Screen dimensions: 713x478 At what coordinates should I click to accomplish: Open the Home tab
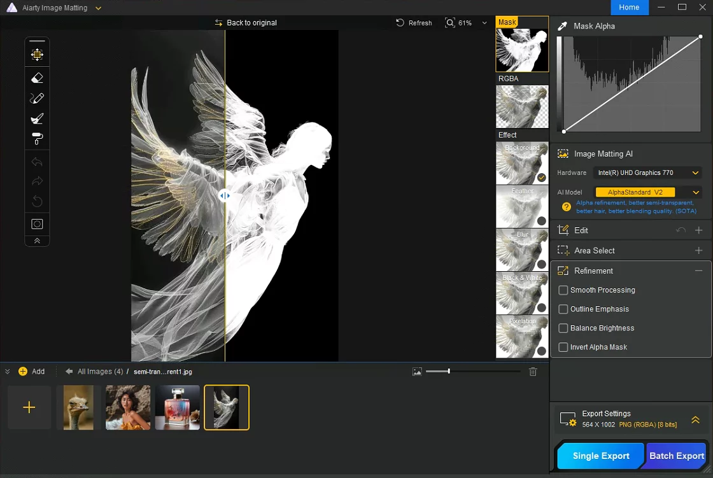pos(629,8)
